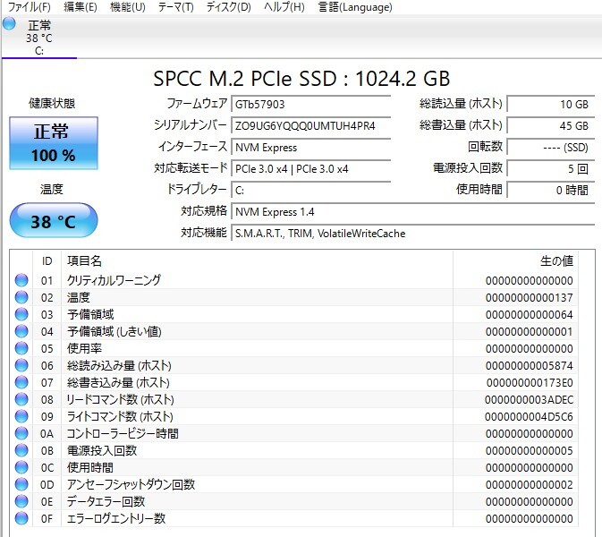This screenshot has width=602, height=537.
Task: Click the status orb for データエラー回数
Action: coord(21,501)
